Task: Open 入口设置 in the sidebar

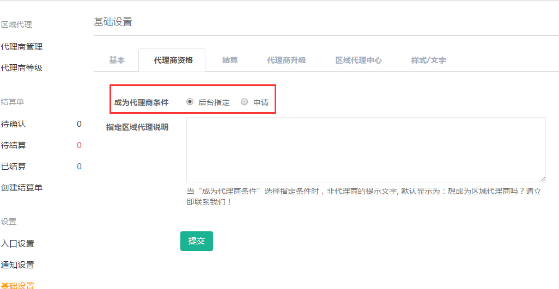Action: click(x=18, y=244)
